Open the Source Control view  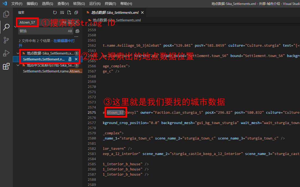(x=6, y=40)
